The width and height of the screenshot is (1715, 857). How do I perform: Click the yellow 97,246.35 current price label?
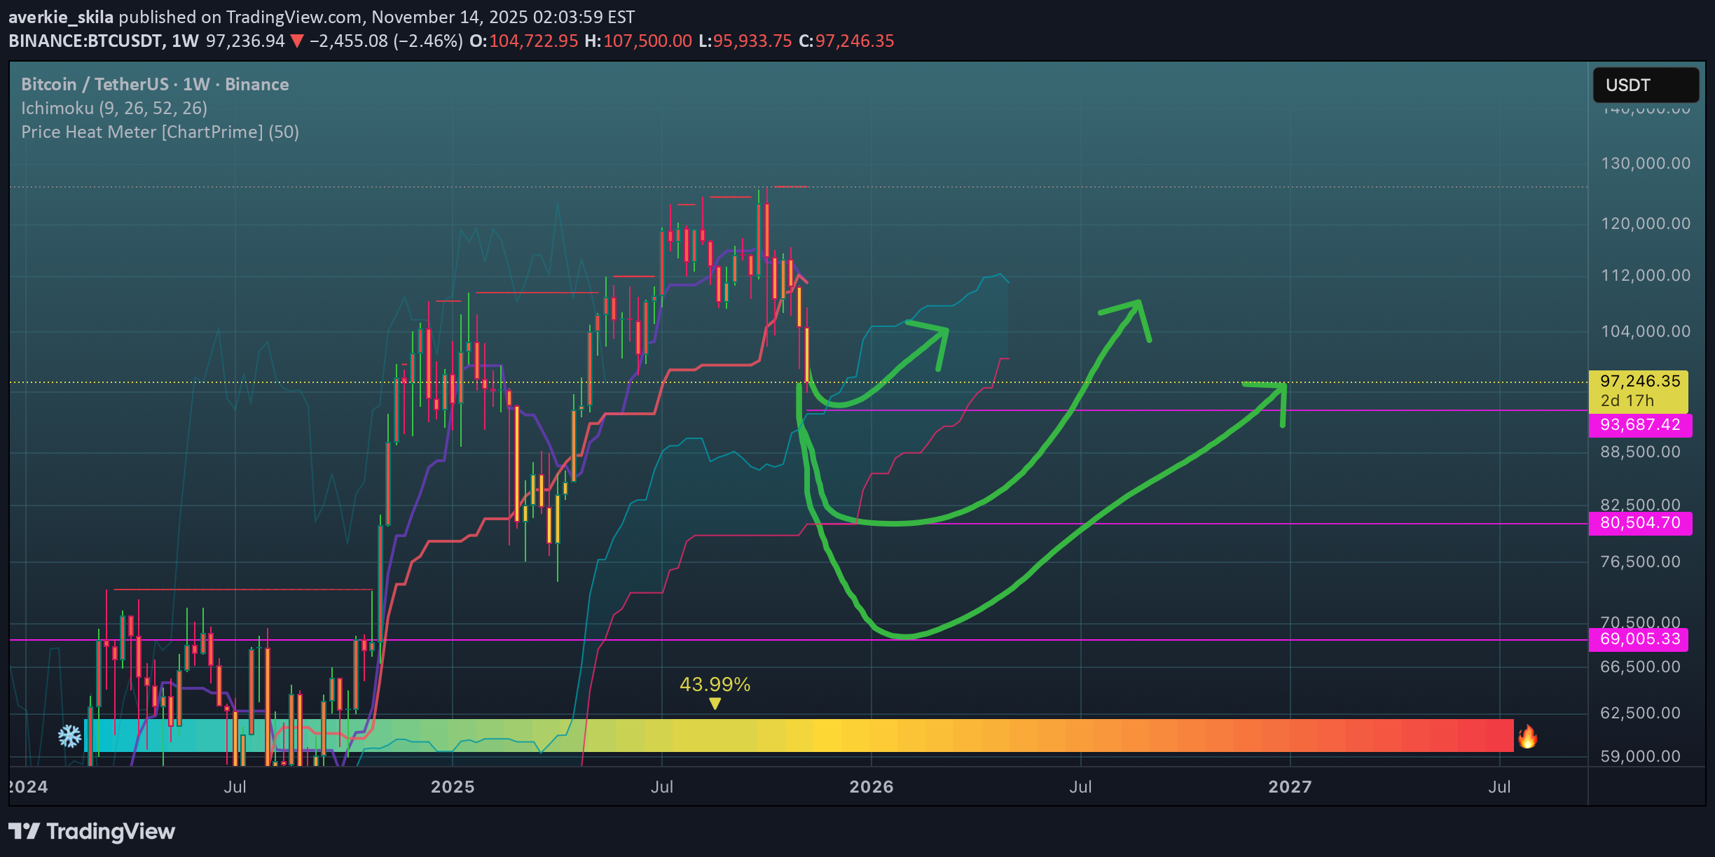point(1640,382)
